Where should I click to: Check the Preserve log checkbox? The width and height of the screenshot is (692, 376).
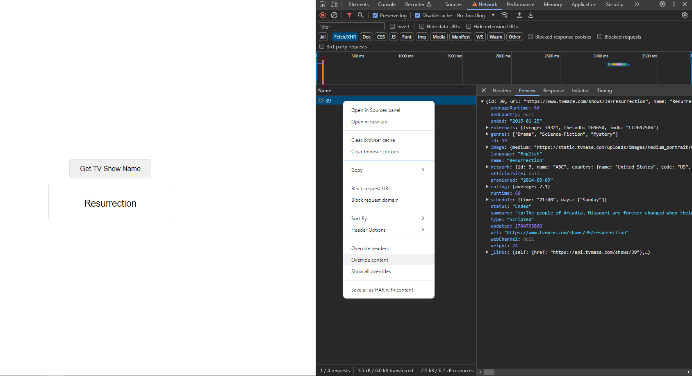coord(375,15)
